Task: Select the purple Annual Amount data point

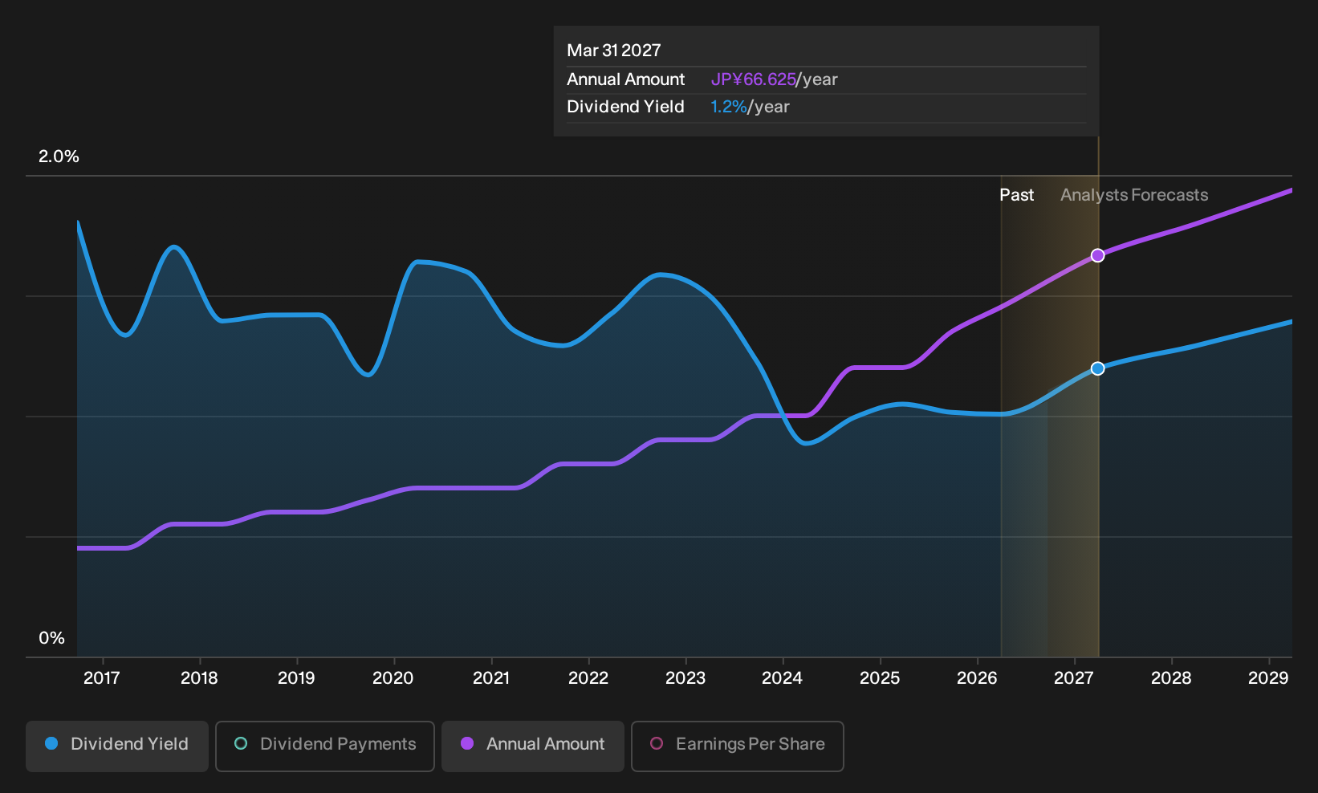Action: 1097,255
